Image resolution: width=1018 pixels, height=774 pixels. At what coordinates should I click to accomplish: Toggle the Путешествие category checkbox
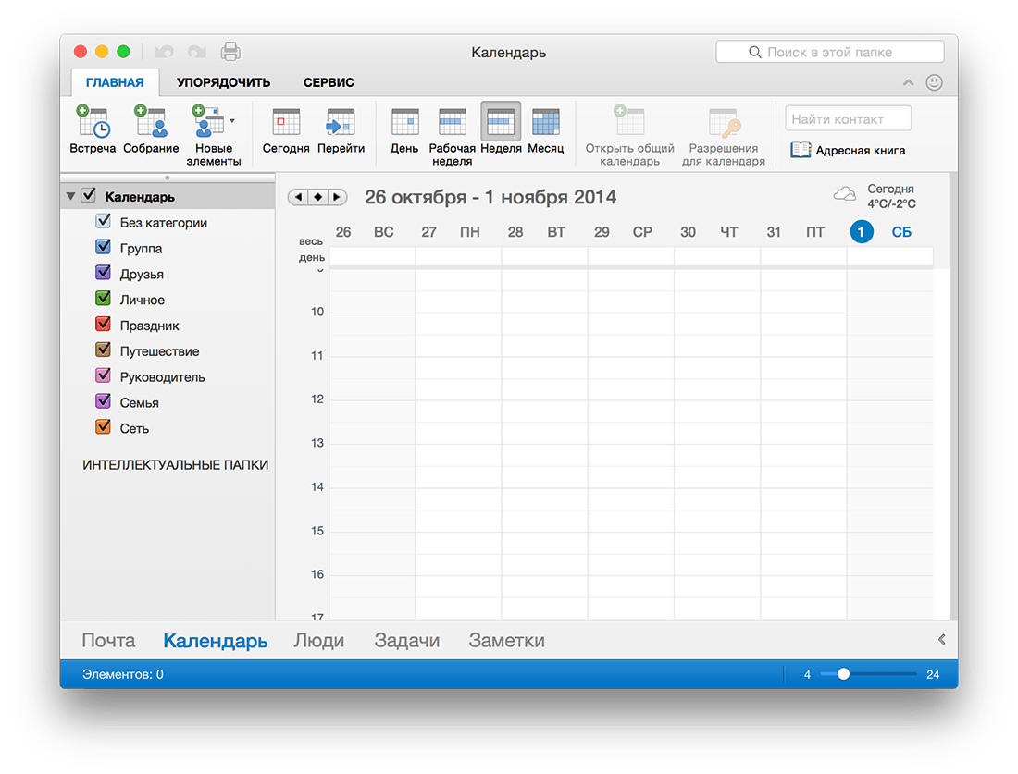coord(104,350)
